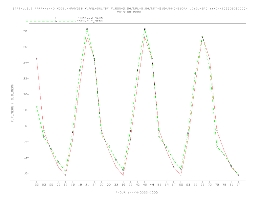The width and height of the screenshot is (260, 201).
Task: Select red plus minimum at hour 60
Action: [x=181, y=175]
